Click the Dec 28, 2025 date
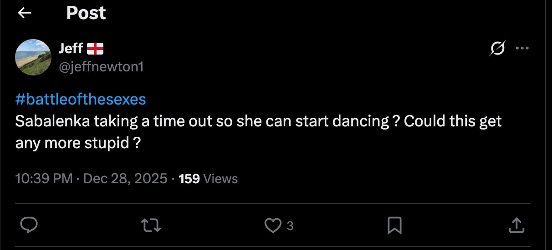The image size is (552, 250). point(125,179)
